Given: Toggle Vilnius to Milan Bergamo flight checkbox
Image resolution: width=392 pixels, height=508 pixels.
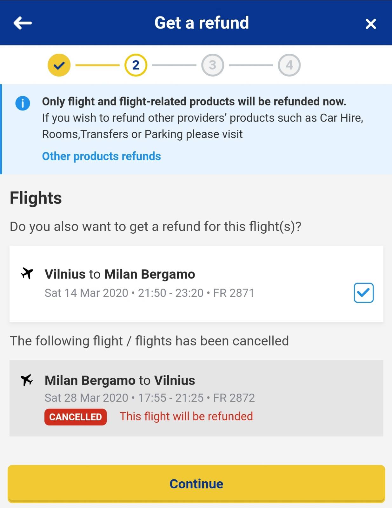Looking at the screenshot, I should coord(363,293).
